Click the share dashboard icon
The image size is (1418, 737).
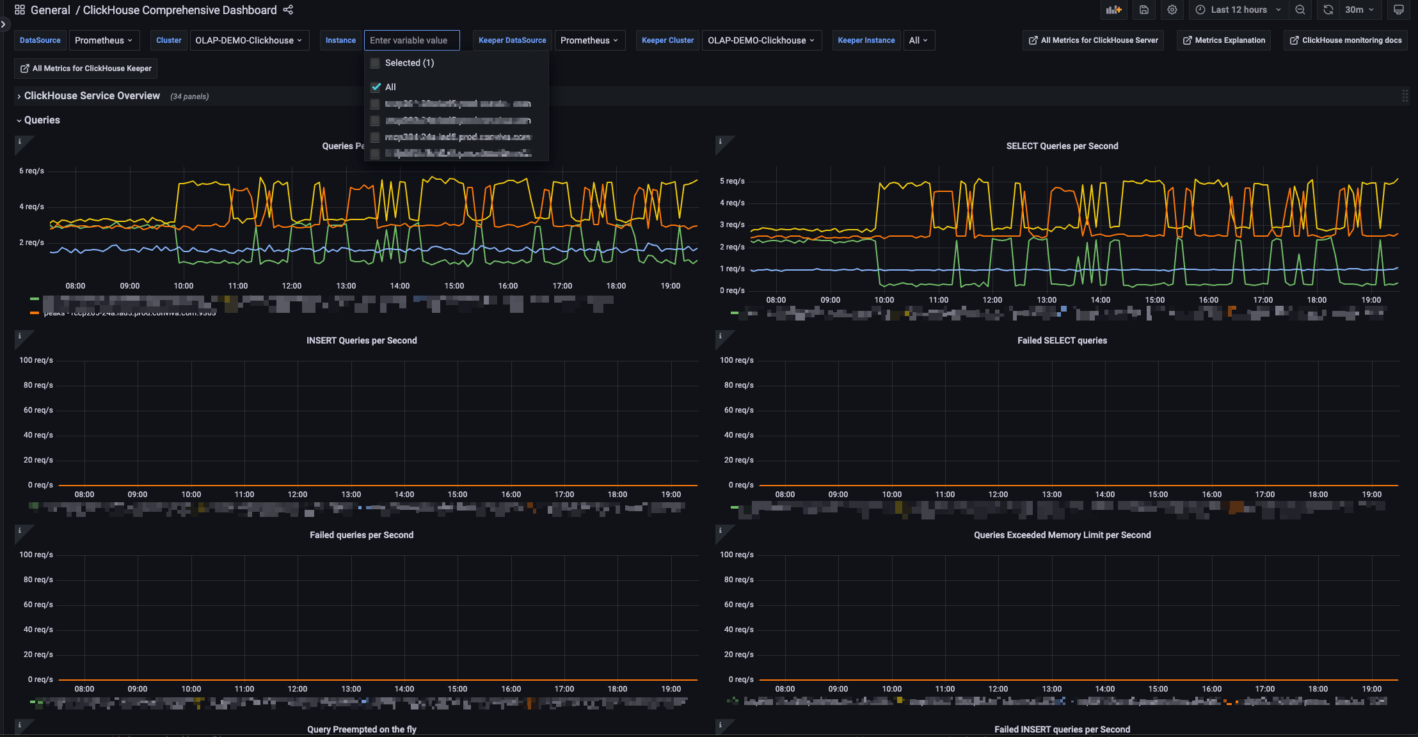coord(288,10)
